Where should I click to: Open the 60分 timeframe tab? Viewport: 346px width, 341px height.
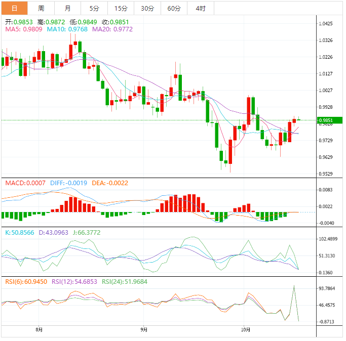point(174,9)
